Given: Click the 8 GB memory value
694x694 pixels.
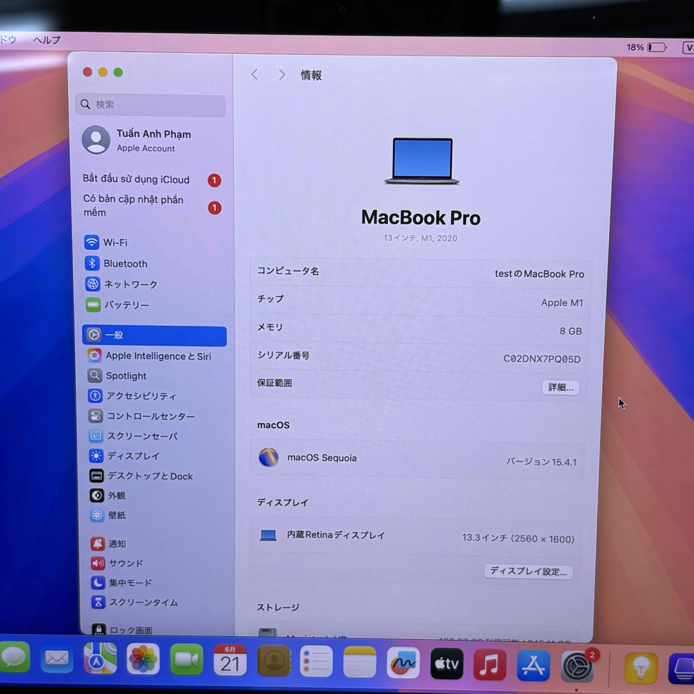Looking at the screenshot, I should click(571, 331).
